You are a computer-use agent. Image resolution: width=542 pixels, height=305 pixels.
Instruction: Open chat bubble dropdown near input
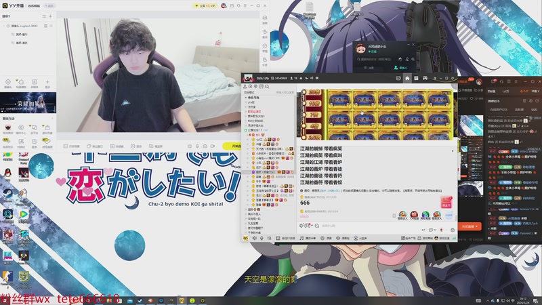tap(432, 230)
